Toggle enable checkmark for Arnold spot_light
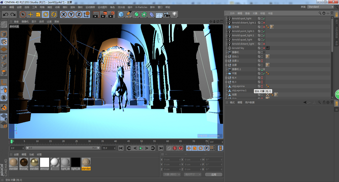The width and height of the screenshot is (339, 182). point(264,19)
